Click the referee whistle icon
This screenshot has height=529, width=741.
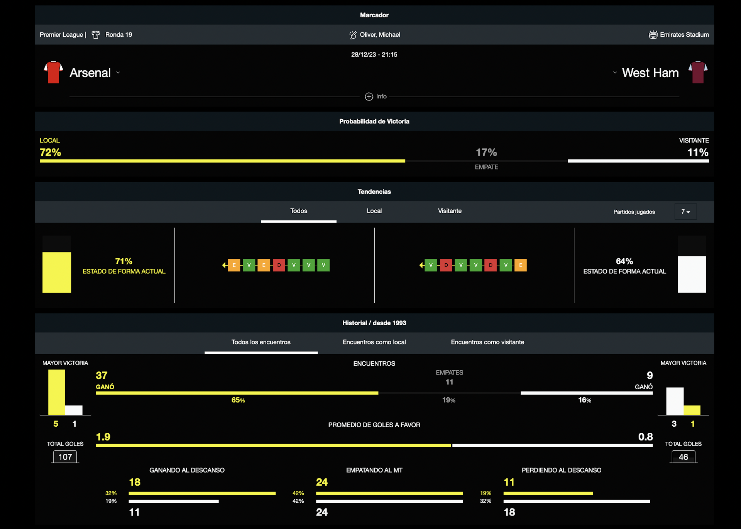click(353, 35)
